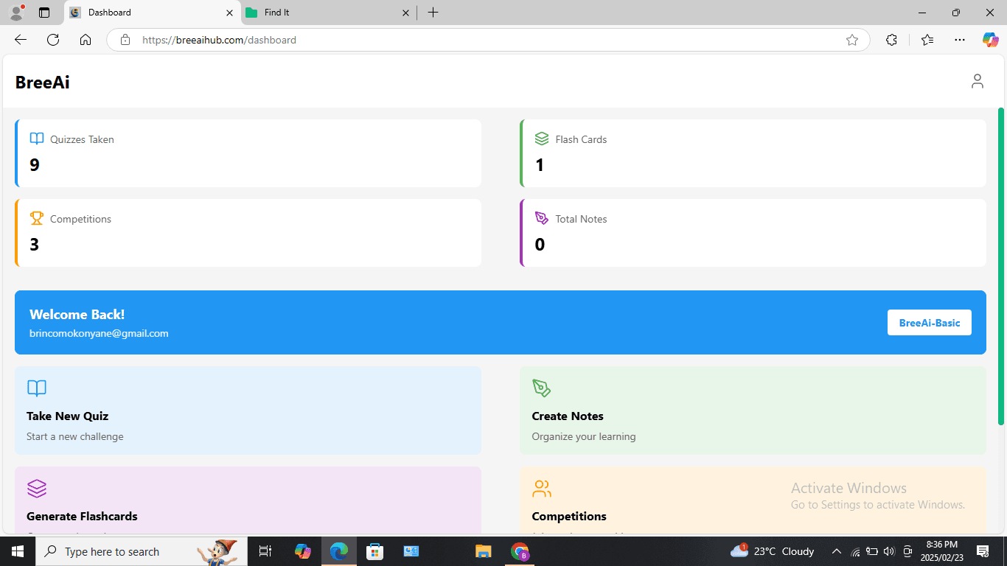The height and width of the screenshot is (566, 1007).
Task: Open the Generate Flashcards card
Action: coord(248,500)
